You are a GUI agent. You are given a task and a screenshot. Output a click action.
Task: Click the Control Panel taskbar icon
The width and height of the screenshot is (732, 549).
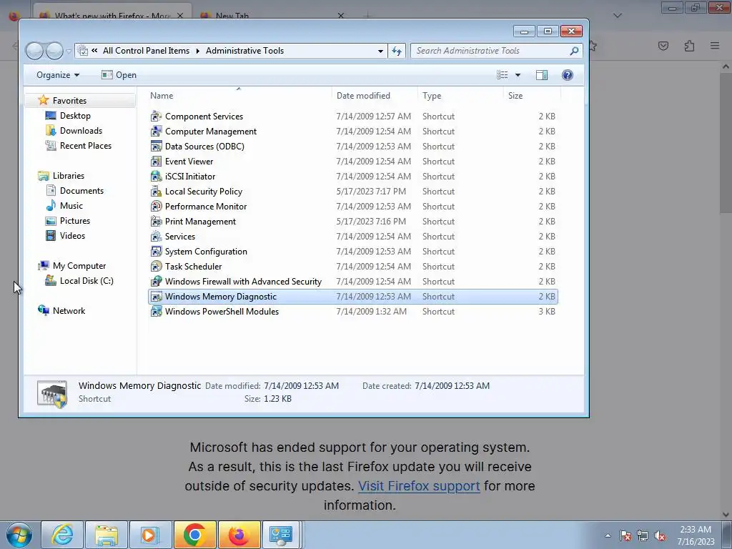point(281,535)
